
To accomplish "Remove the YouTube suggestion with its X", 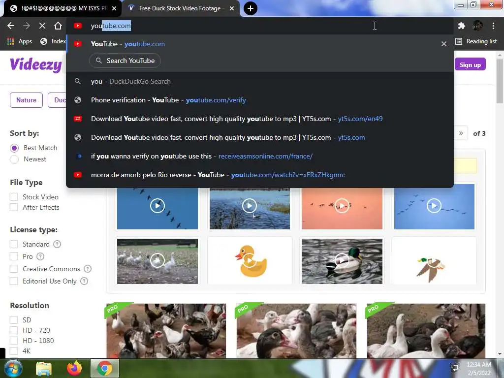I will pos(444,44).
